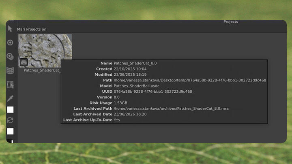Select the arrow Select tool in toolbar
This screenshot has height=164, width=292.
[x=10, y=29]
